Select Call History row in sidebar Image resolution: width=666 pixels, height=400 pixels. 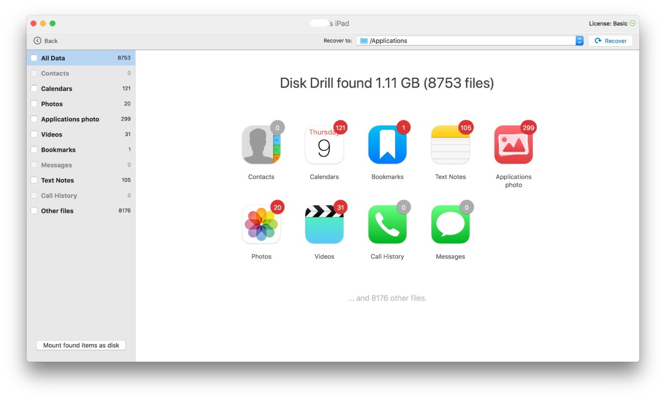tap(81, 195)
